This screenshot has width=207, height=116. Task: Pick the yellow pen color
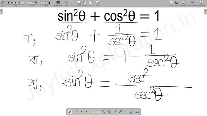[23, 3]
